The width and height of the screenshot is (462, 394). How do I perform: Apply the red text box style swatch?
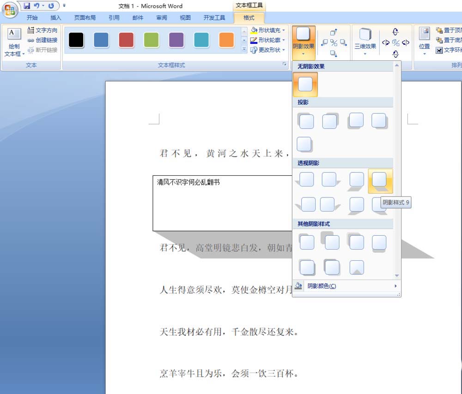(x=126, y=40)
